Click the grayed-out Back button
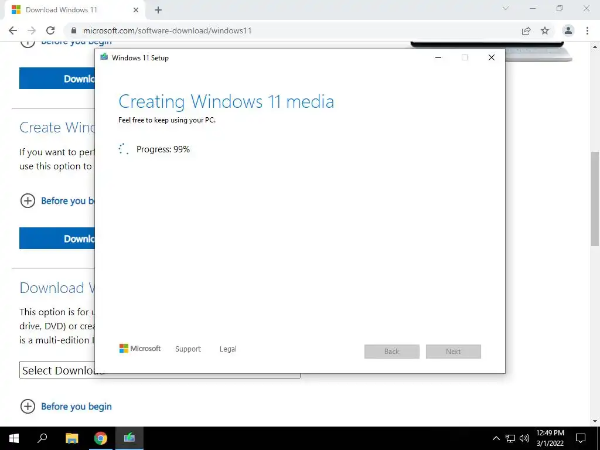The width and height of the screenshot is (600, 450). (392, 352)
